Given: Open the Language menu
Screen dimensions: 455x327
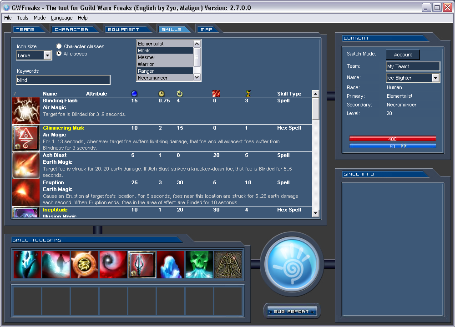Looking at the screenshot, I should click(x=61, y=18).
